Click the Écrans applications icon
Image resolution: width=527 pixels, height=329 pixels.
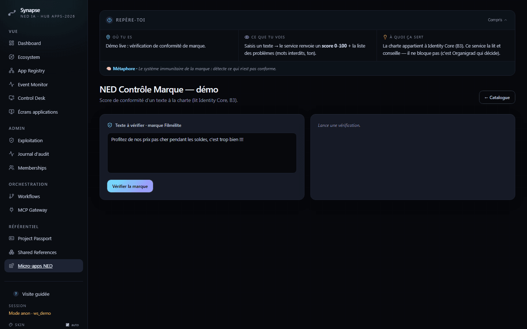11,112
